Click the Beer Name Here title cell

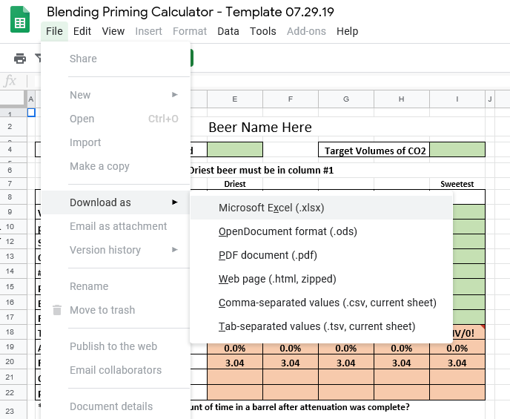pyautogui.click(x=260, y=128)
